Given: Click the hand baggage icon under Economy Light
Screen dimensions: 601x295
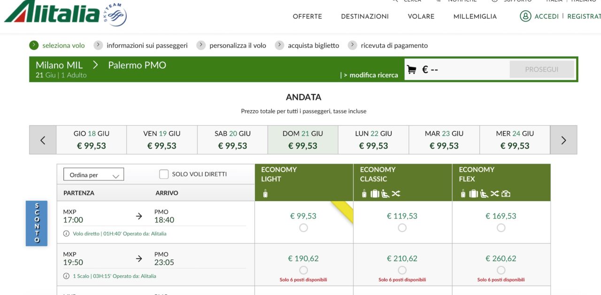Looking at the screenshot, I should [265, 193].
